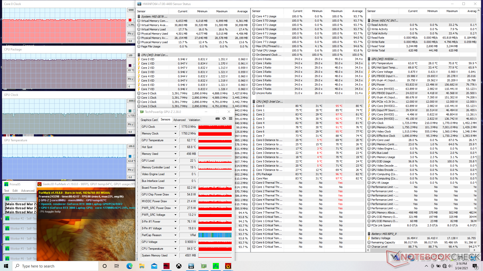This screenshot has width=483, height=271.
Task: Open the Windows Start menu
Action: tap(6, 266)
